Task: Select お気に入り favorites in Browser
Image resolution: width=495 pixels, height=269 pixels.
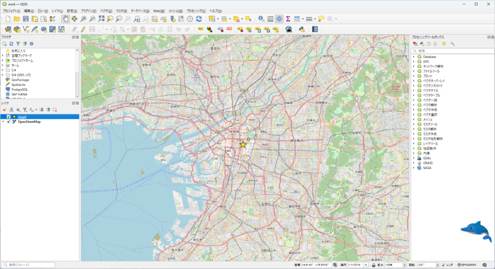Action: pyautogui.click(x=18, y=51)
